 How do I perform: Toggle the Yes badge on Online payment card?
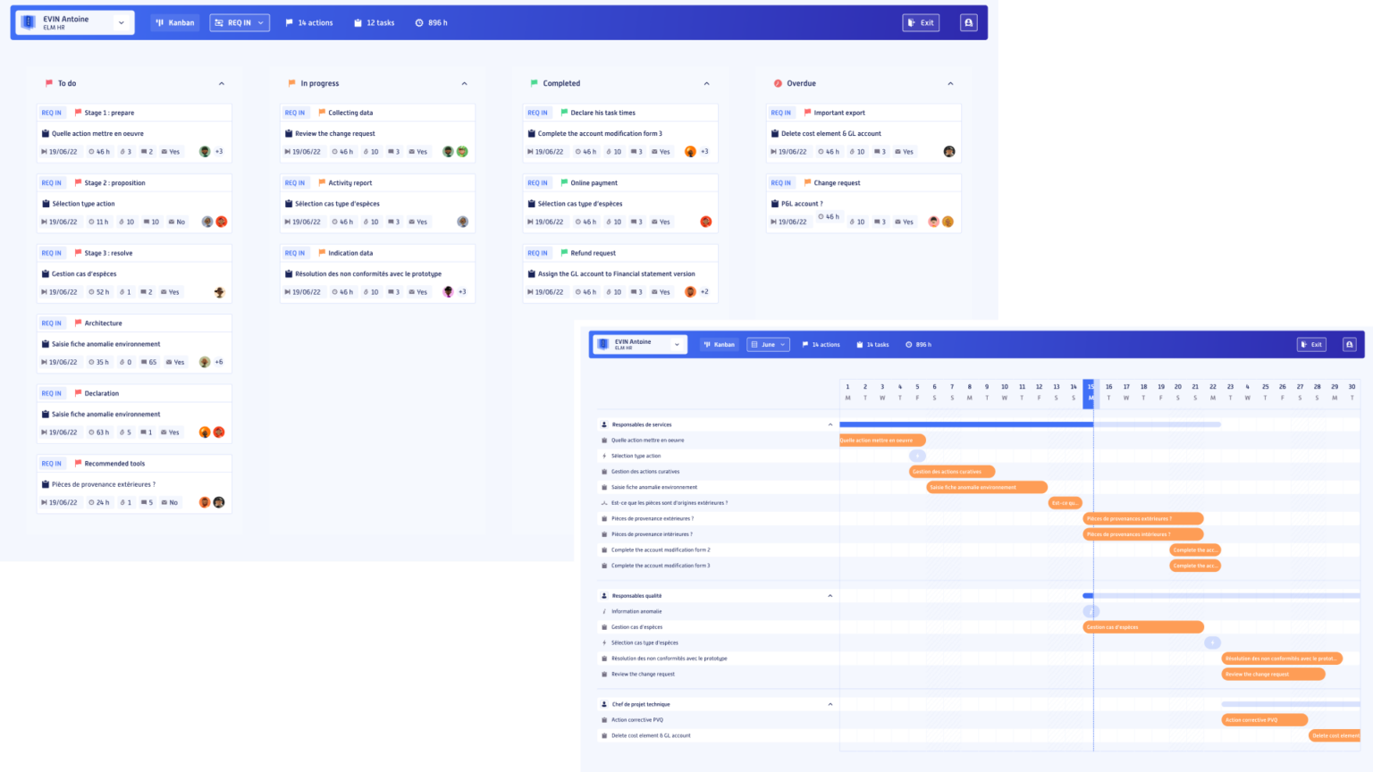pos(660,222)
